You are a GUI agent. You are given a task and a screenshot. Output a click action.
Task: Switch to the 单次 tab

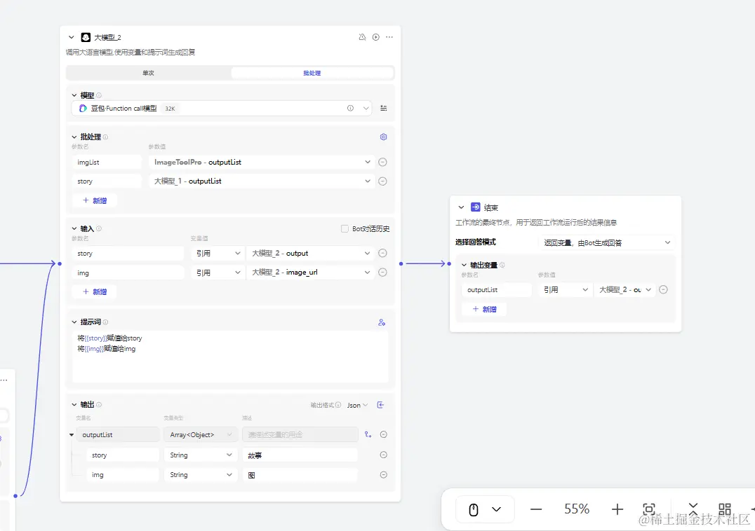(x=148, y=73)
